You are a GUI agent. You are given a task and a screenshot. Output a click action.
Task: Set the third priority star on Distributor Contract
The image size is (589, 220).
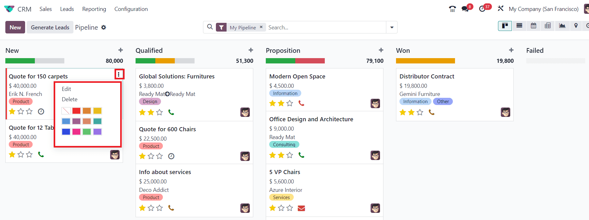pos(420,112)
